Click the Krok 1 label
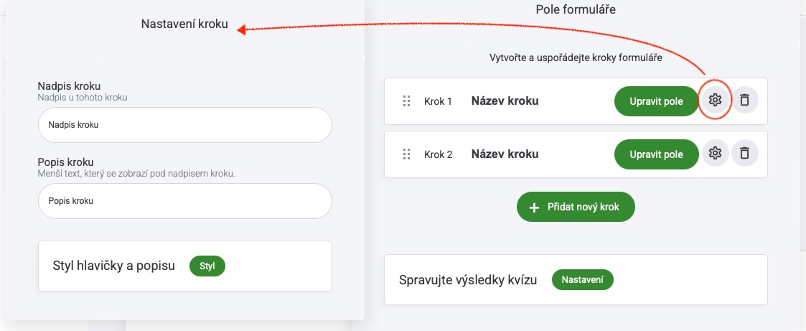 [x=438, y=102]
